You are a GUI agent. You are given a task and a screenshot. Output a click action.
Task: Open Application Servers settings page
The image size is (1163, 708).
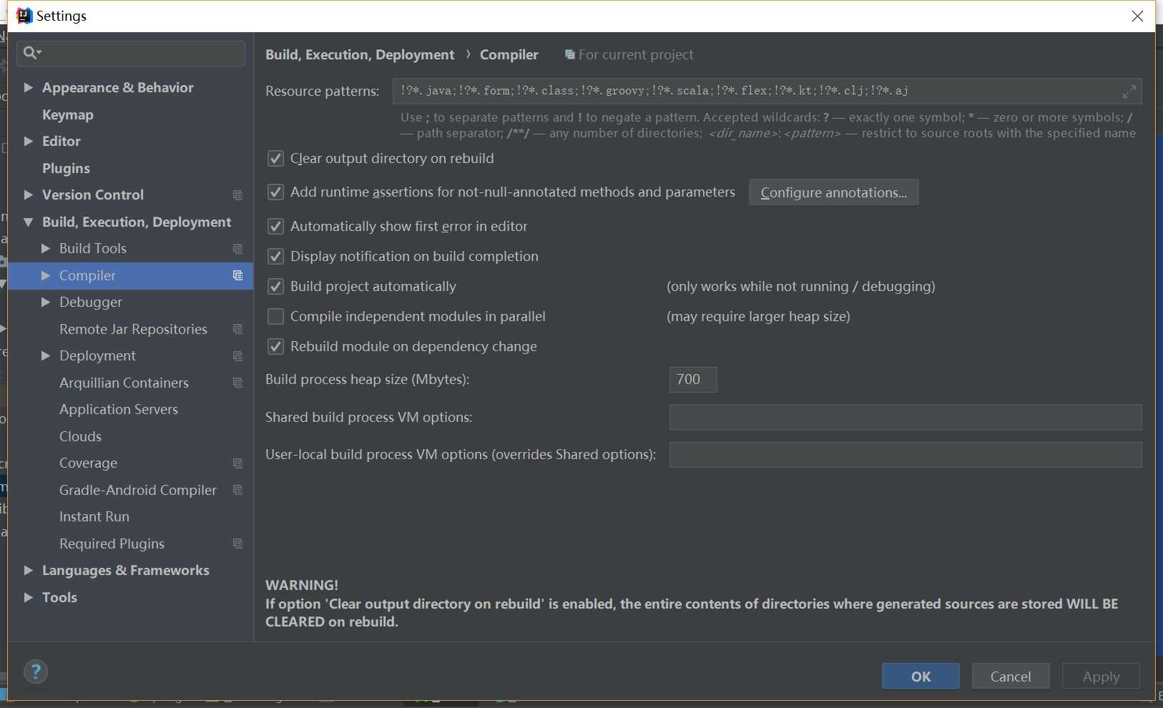(x=119, y=409)
